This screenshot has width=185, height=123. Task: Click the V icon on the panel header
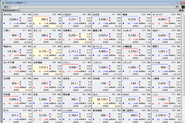pyautogui.click(x=180, y=10)
